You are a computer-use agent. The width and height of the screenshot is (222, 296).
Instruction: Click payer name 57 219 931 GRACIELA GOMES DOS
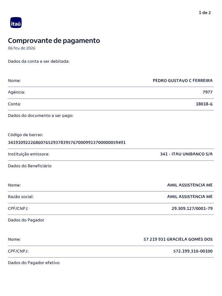click(178, 239)
